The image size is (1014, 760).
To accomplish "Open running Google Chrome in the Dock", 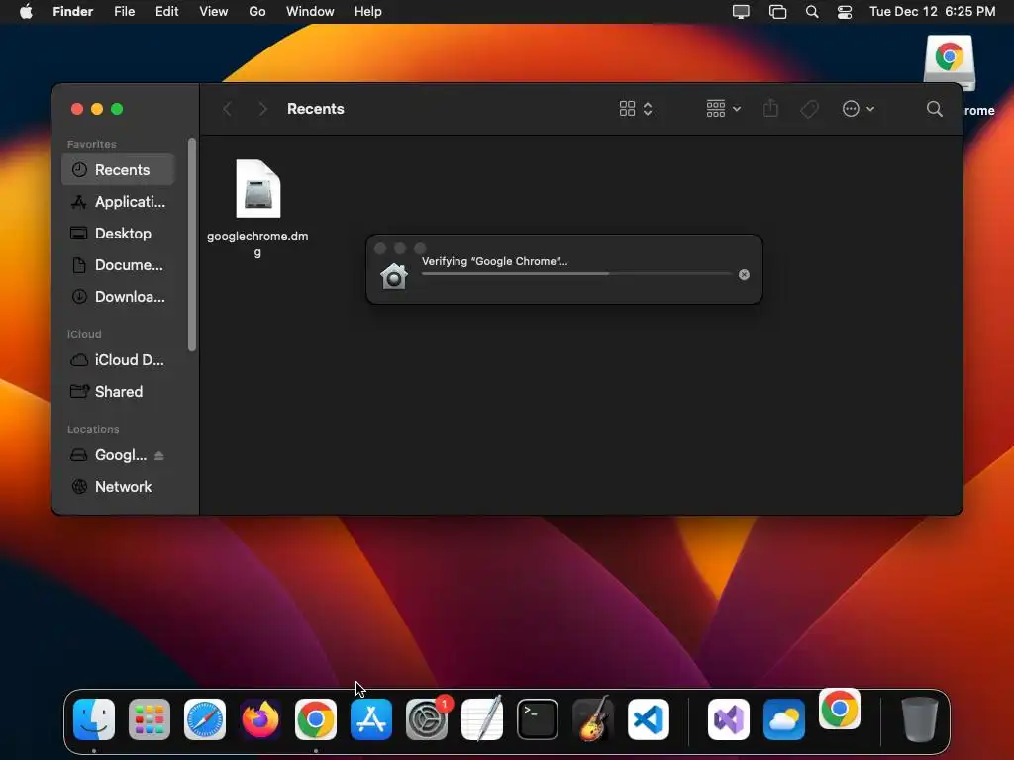I will point(316,719).
